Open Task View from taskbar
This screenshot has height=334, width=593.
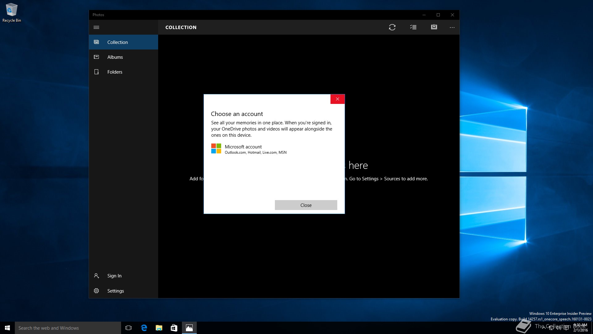[x=128, y=328]
